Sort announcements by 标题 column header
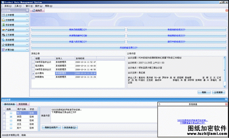Screen dimensions: 229x138 (45, 59)
